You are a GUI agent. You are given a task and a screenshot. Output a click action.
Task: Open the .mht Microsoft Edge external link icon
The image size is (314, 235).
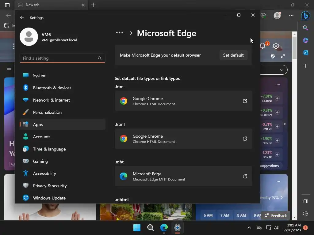245,176
